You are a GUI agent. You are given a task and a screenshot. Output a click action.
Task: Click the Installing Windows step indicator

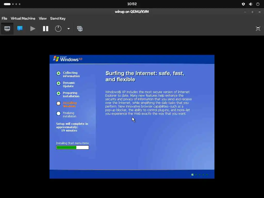tap(59, 103)
